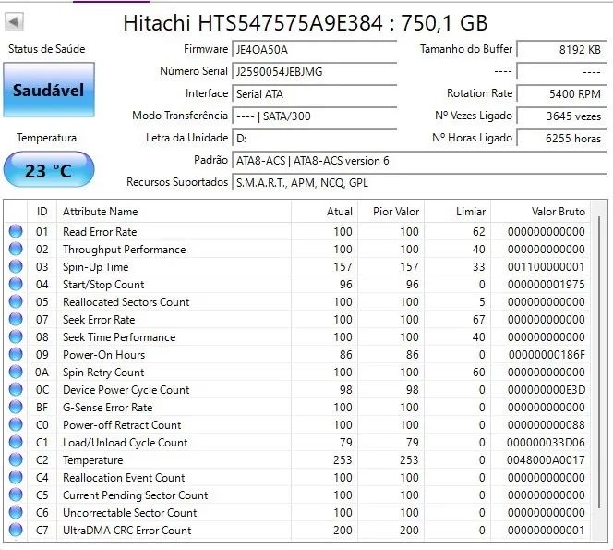Select the UltraDMA CRC Error Count name
613x550 pixels.
click(127, 531)
